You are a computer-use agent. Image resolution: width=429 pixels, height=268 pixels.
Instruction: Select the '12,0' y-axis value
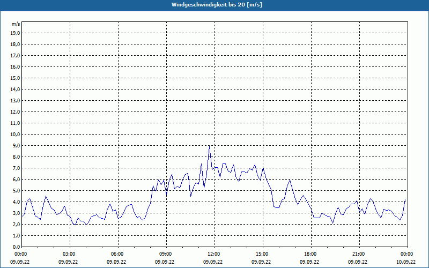[x=16, y=112]
